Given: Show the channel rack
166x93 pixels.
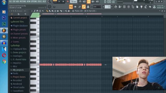Looking at the screenshot, I should tap(124, 7).
